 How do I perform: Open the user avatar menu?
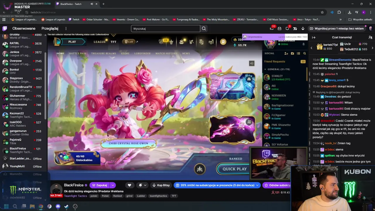click(370, 28)
